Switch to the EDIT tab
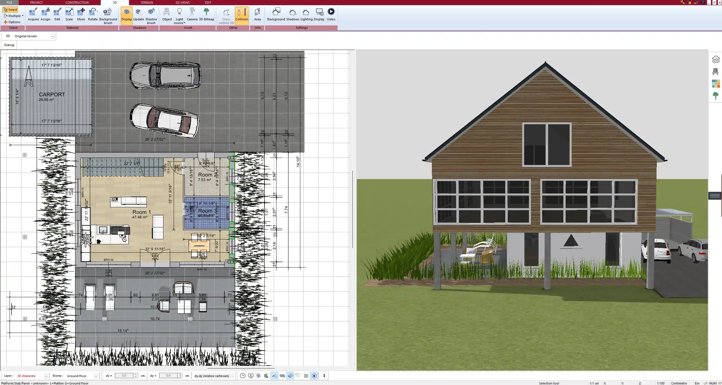This screenshot has width=722, height=385. pos(208,3)
